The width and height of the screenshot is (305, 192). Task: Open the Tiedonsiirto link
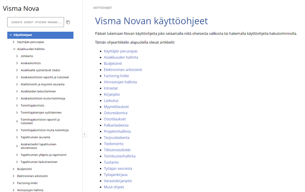[x=113, y=144]
